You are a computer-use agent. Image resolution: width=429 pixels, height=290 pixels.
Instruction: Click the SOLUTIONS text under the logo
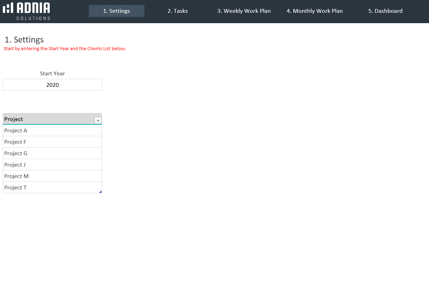[x=33, y=18]
